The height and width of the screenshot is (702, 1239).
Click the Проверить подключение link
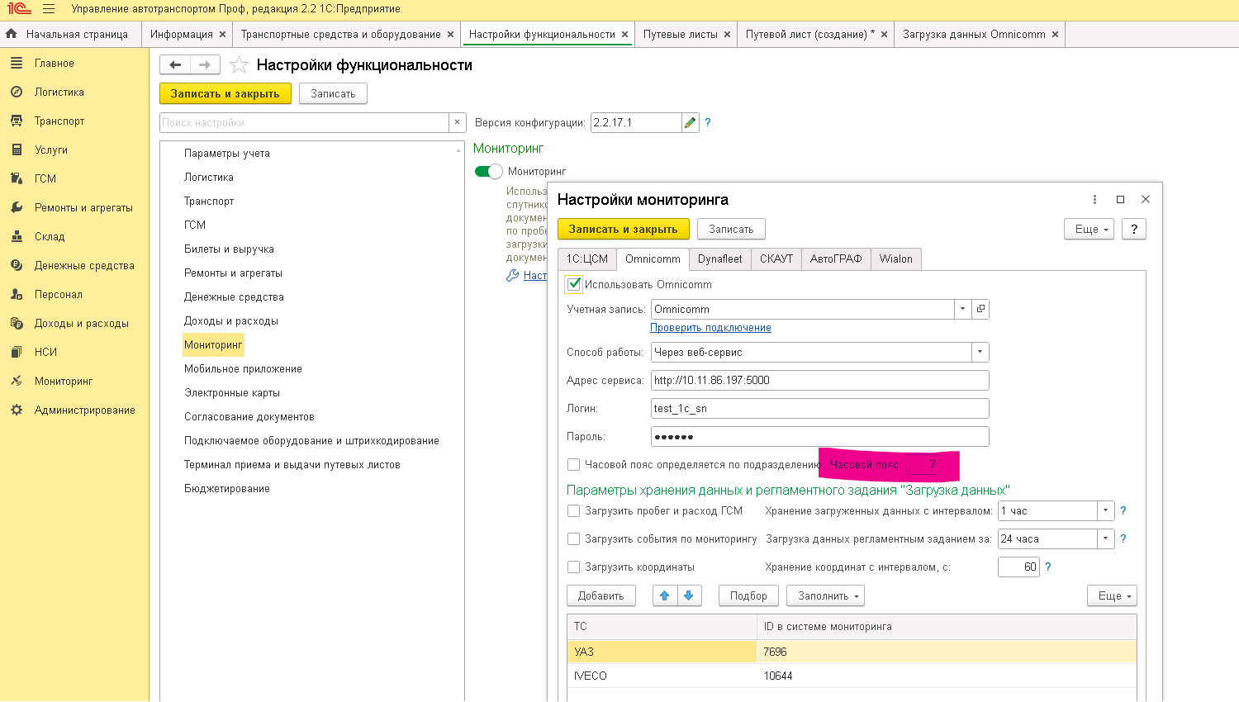click(710, 328)
